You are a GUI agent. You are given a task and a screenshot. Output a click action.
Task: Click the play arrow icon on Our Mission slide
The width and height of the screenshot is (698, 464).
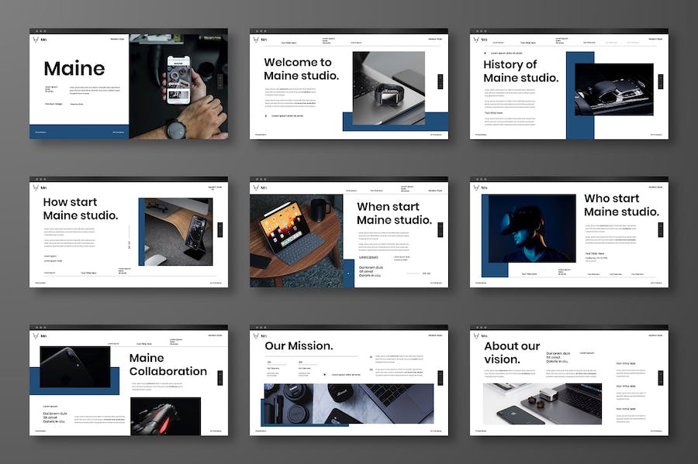coord(326,374)
